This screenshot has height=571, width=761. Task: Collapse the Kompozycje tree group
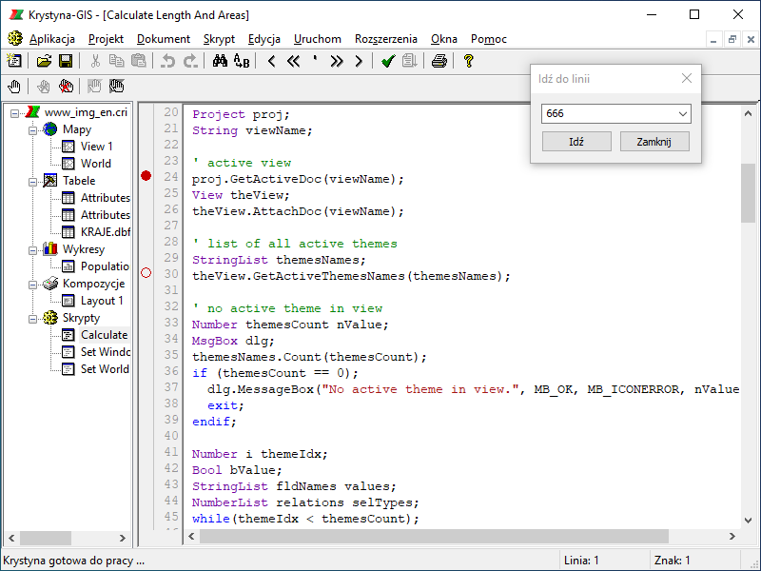(x=32, y=285)
